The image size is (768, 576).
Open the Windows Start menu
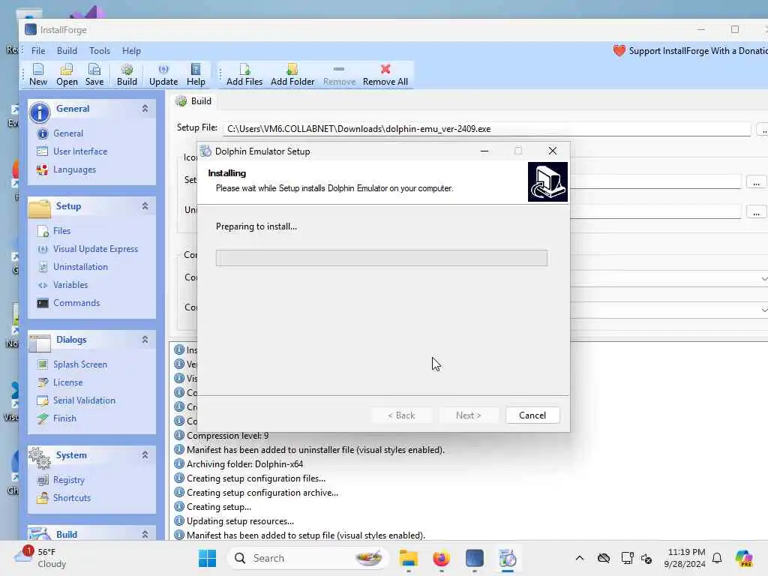[x=207, y=558]
